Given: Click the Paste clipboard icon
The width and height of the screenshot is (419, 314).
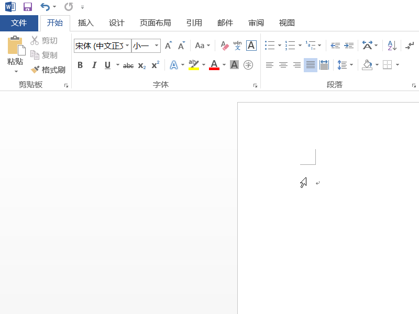Looking at the screenshot, I should coord(16,46).
